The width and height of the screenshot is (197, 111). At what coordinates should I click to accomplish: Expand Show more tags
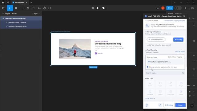pyautogui.click(x=150, y=98)
